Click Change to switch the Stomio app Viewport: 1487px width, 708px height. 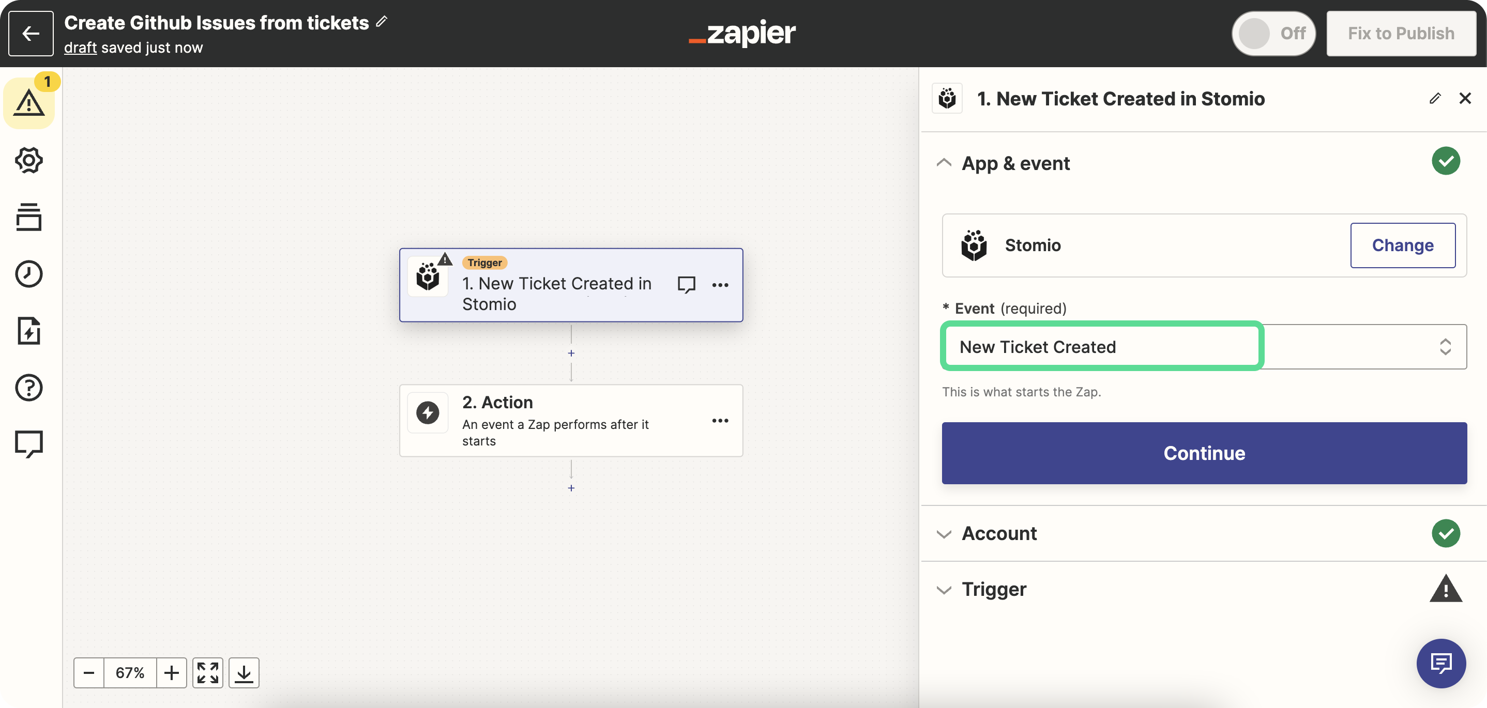pos(1402,245)
